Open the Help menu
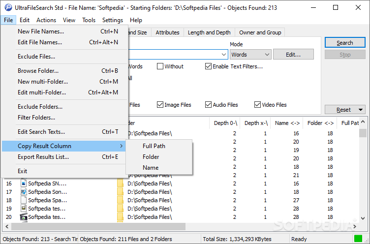 tap(136, 20)
